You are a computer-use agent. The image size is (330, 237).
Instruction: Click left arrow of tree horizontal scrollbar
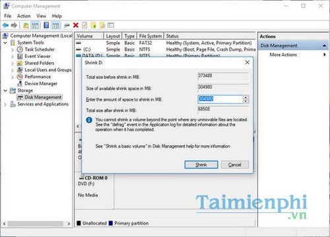pos(4,224)
